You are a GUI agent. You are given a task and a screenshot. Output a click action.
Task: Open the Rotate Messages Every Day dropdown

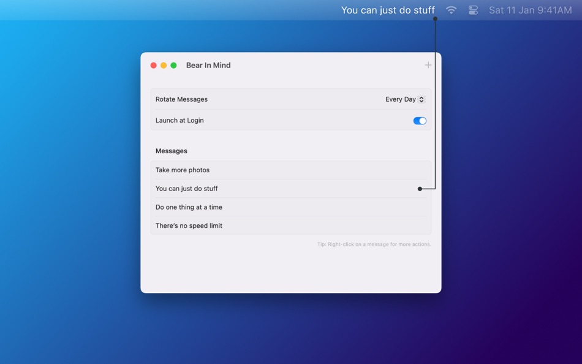coord(405,99)
